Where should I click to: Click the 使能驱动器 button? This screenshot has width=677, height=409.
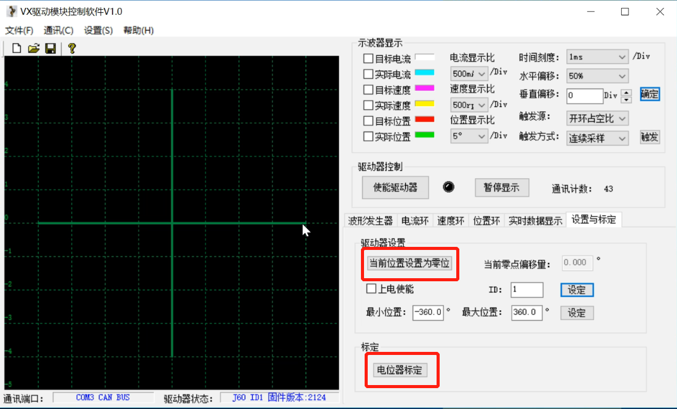click(395, 187)
